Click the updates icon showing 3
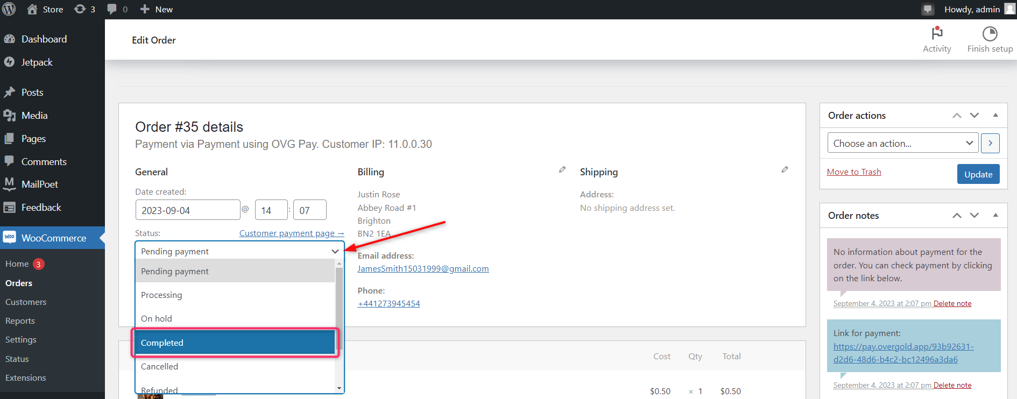Screen dimensions: 1017x399 84,9
